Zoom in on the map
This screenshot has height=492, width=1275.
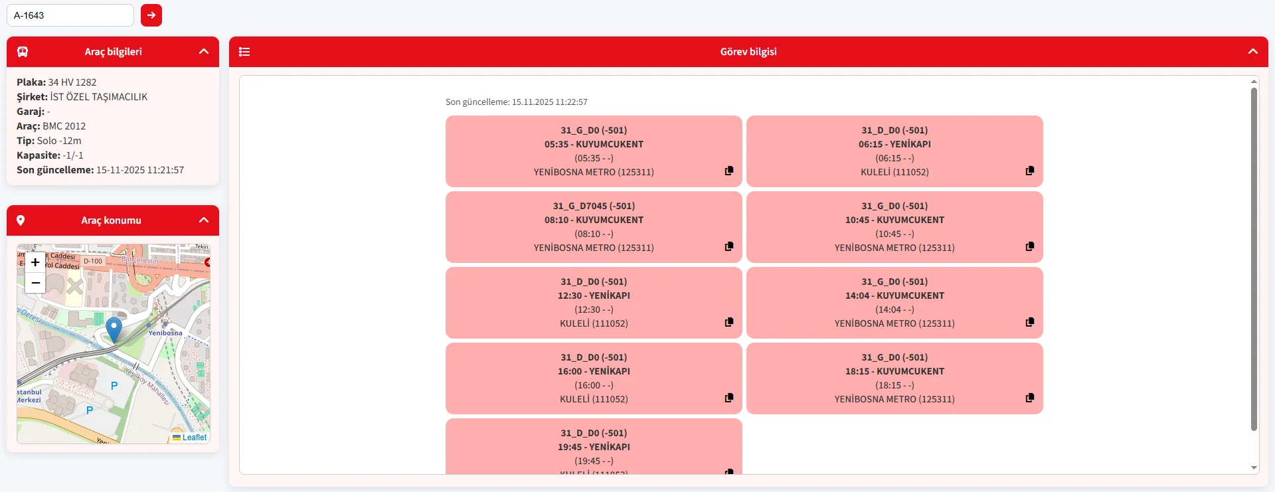pos(35,262)
